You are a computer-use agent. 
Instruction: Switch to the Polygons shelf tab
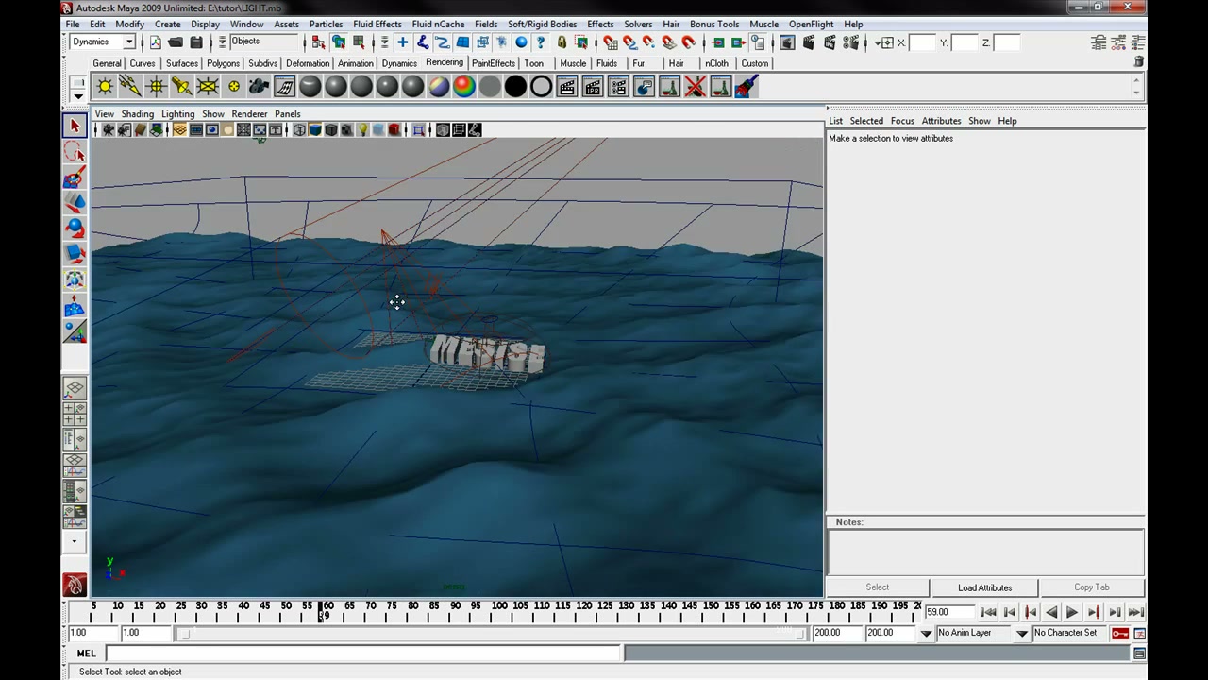pyautogui.click(x=223, y=63)
